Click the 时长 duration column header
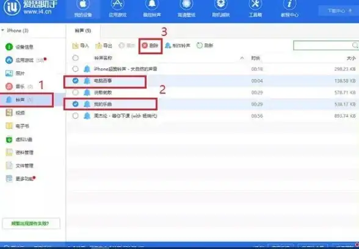The image size is (359, 249). (x=255, y=58)
